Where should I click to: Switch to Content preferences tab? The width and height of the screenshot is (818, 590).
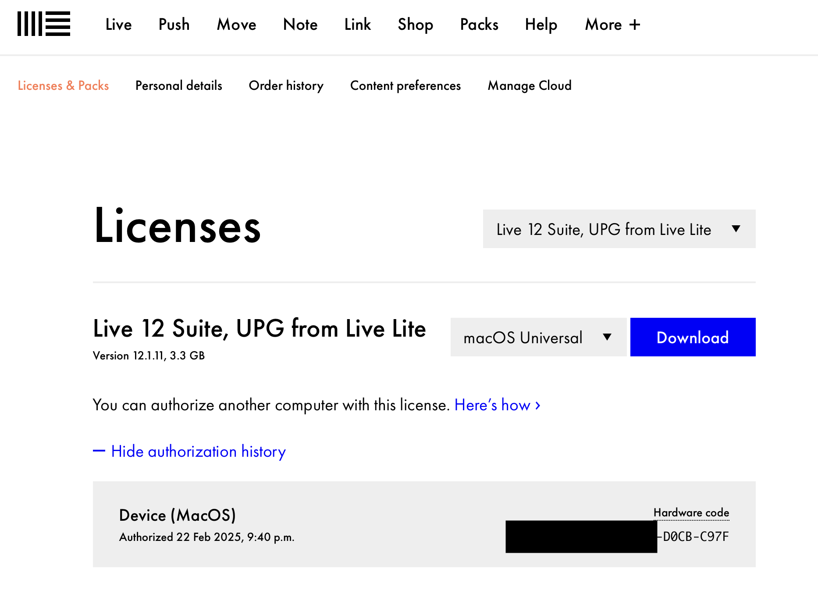pyautogui.click(x=405, y=86)
